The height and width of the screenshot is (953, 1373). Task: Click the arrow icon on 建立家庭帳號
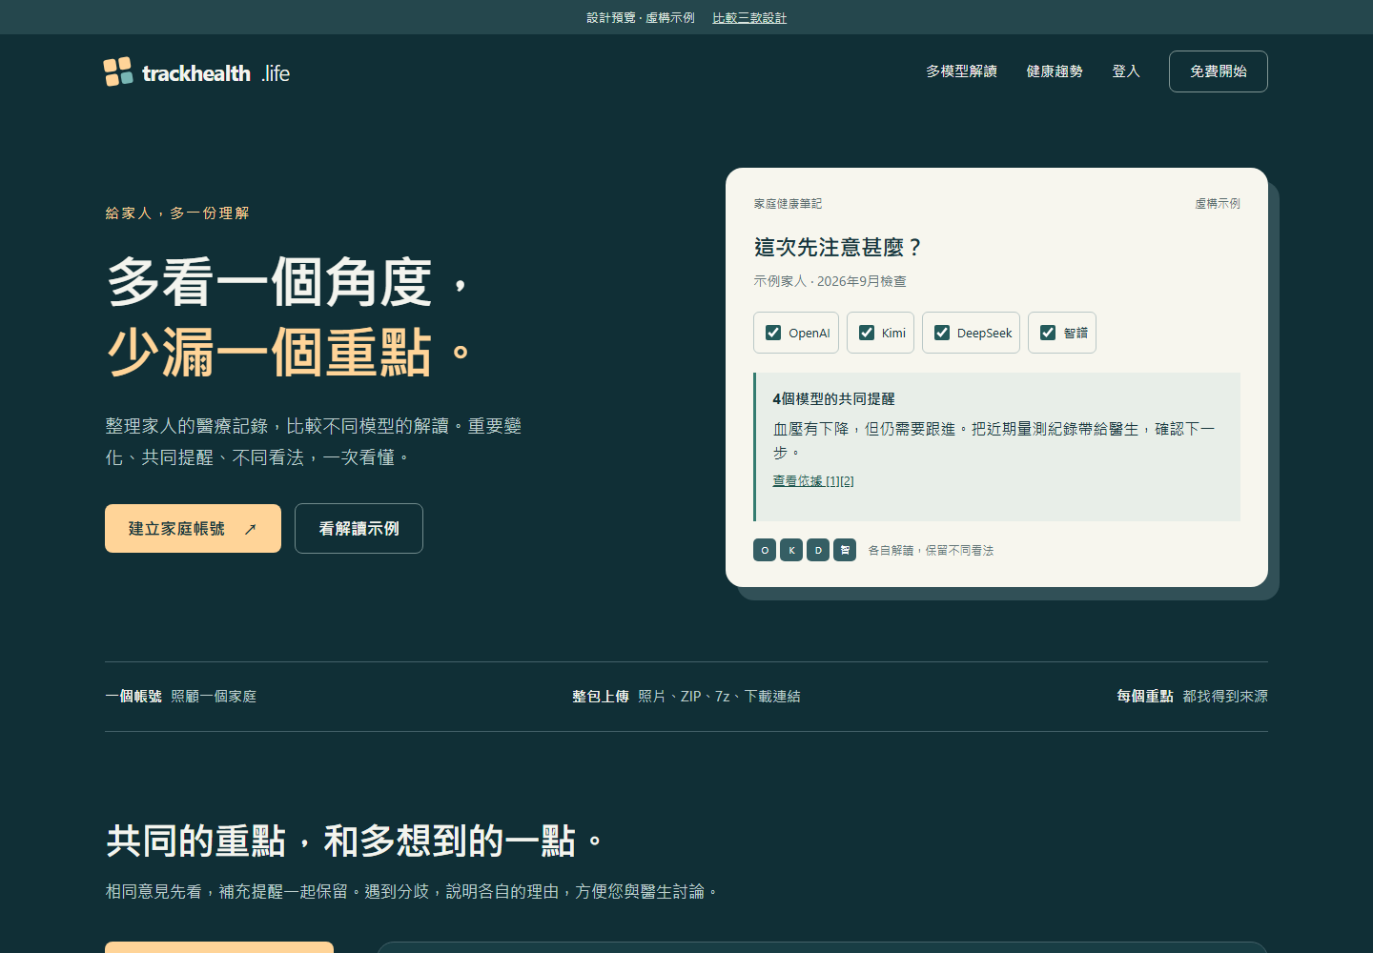pyautogui.click(x=251, y=529)
